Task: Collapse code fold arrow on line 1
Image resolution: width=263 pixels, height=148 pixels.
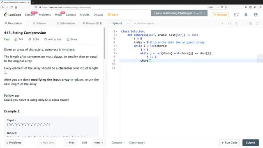Action: click(117, 31)
